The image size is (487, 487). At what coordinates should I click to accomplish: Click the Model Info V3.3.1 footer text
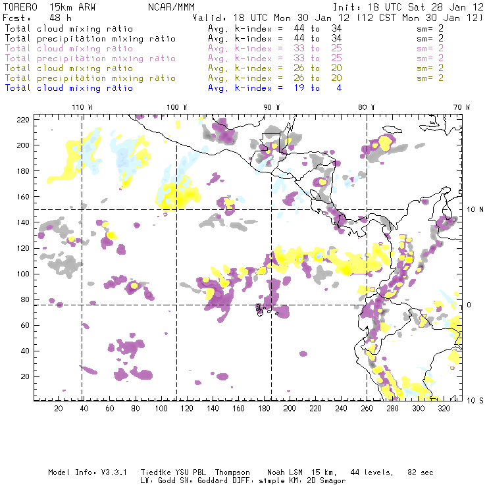(x=88, y=473)
